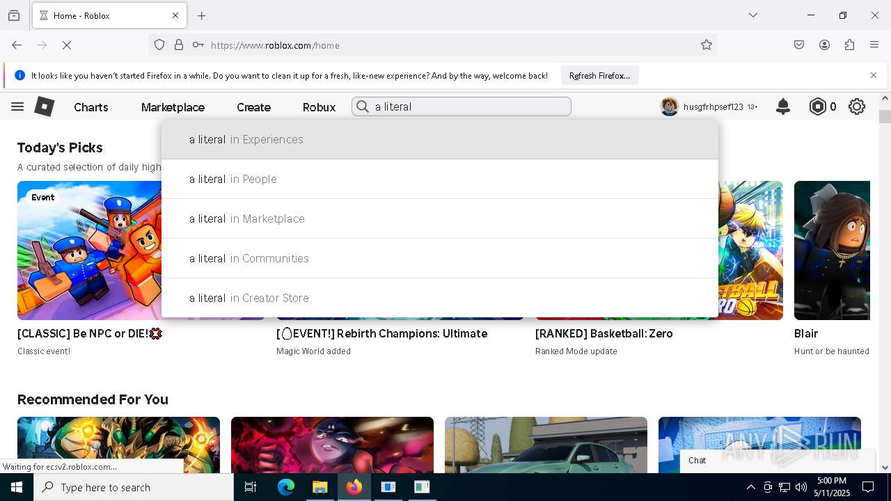This screenshot has height=501, width=891.
Task: Search 'a literal' in Communities
Action: point(440,258)
